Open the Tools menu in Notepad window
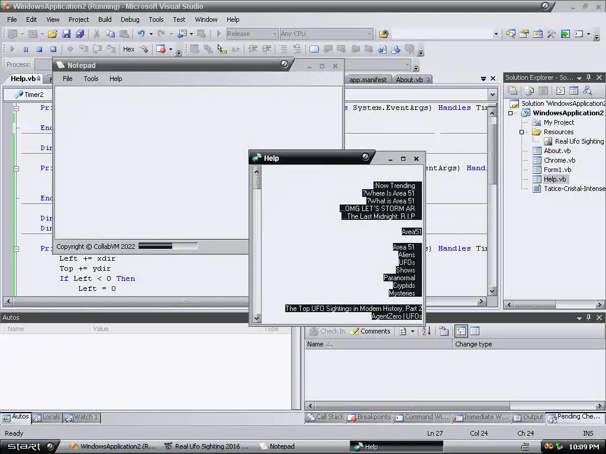 91,79
